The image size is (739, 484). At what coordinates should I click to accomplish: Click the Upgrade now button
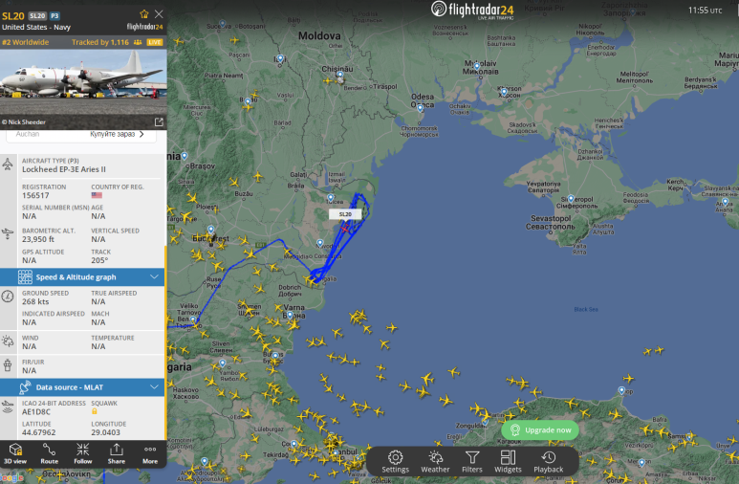[540, 430]
